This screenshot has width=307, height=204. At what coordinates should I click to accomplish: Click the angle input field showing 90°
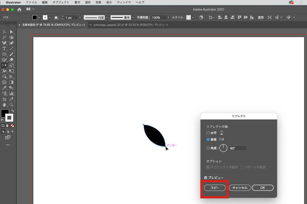pyautogui.click(x=237, y=148)
